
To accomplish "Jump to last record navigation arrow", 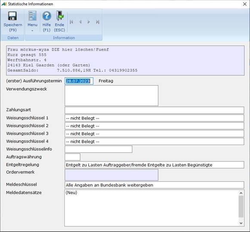I will tap(98, 22).
